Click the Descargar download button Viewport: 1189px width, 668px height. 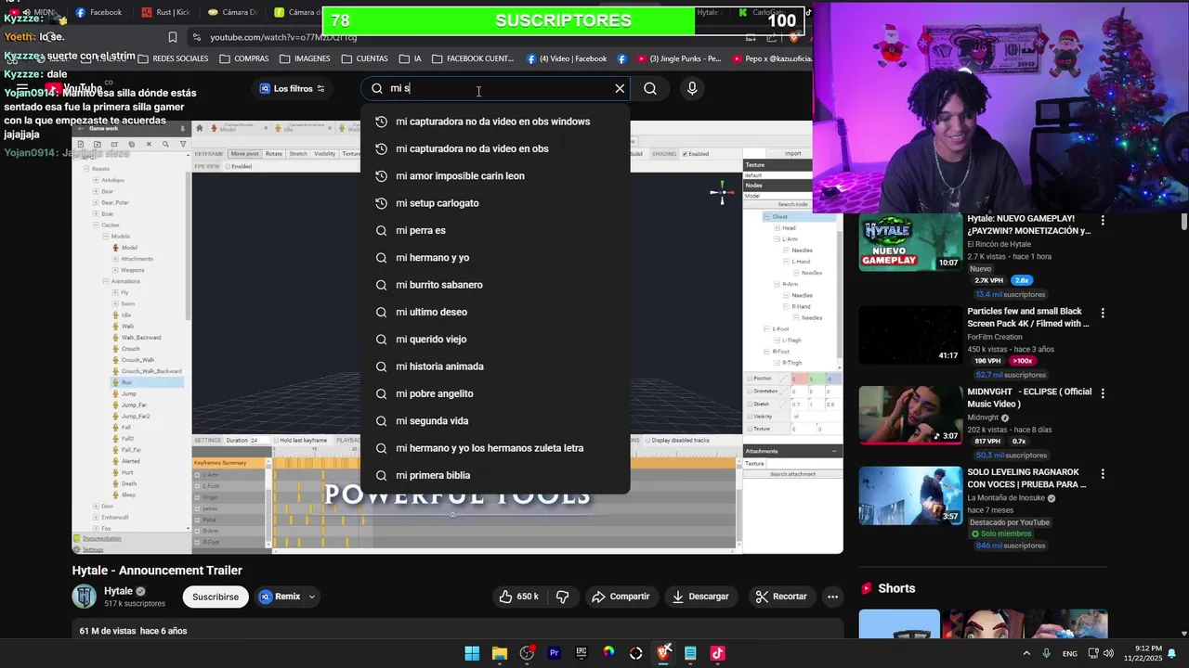point(700,597)
